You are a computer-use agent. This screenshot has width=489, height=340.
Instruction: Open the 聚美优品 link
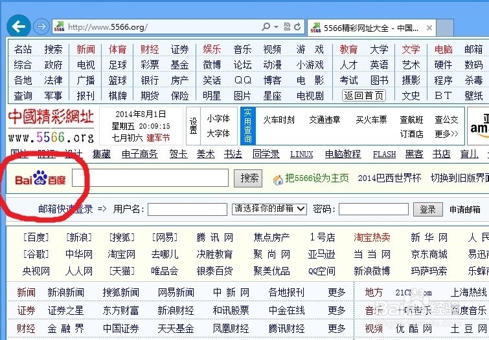[x=271, y=271]
